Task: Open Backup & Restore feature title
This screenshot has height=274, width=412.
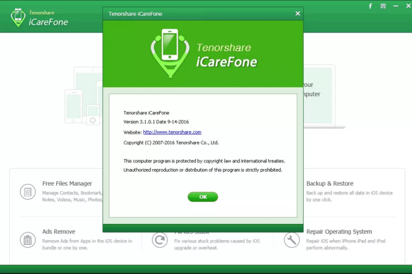Action: click(330, 184)
